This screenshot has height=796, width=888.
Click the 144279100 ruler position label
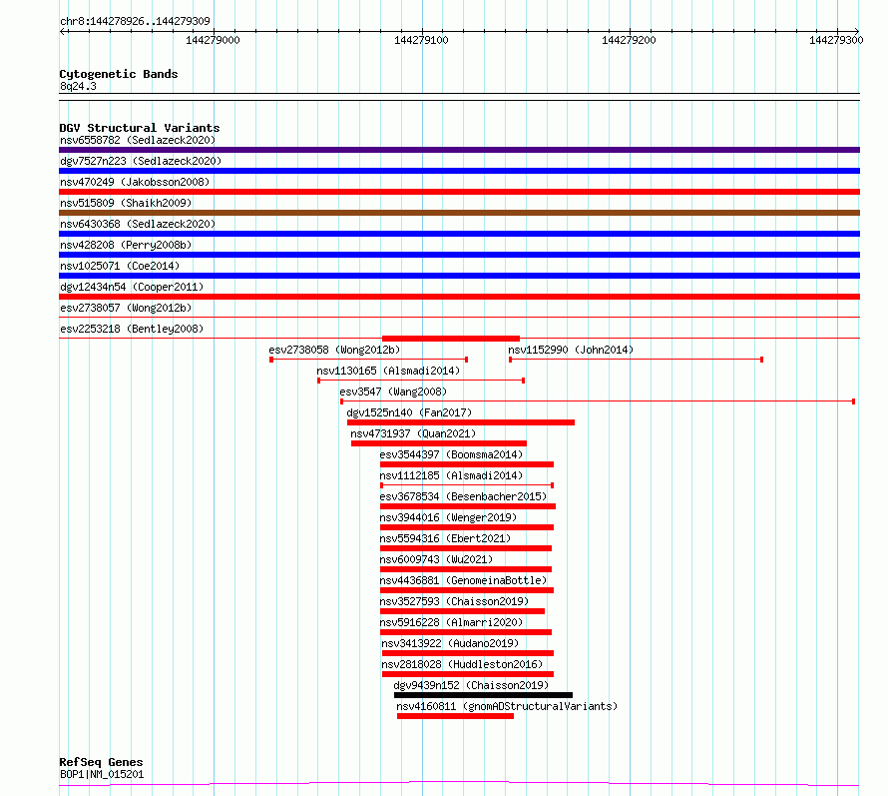coord(421,40)
